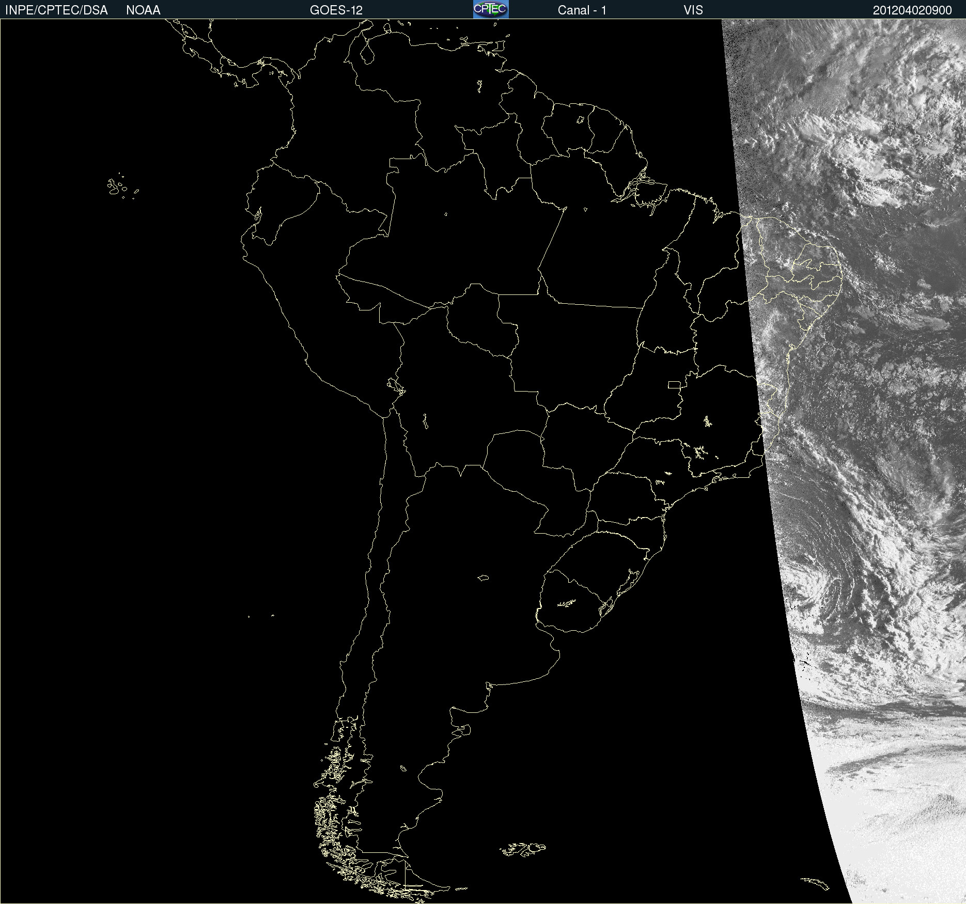Image resolution: width=966 pixels, height=904 pixels.
Task: Click the 201204020900 timestamp
Action: coord(912,10)
